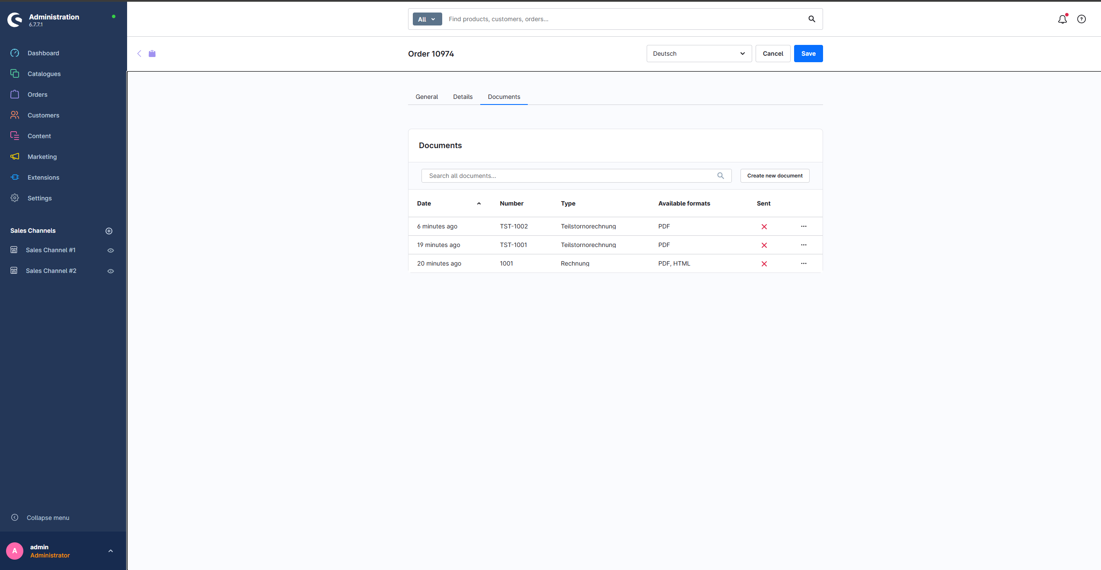Switch to the Details tab
The height and width of the screenshot is (570, 1101).
click(x=463, y=97)
